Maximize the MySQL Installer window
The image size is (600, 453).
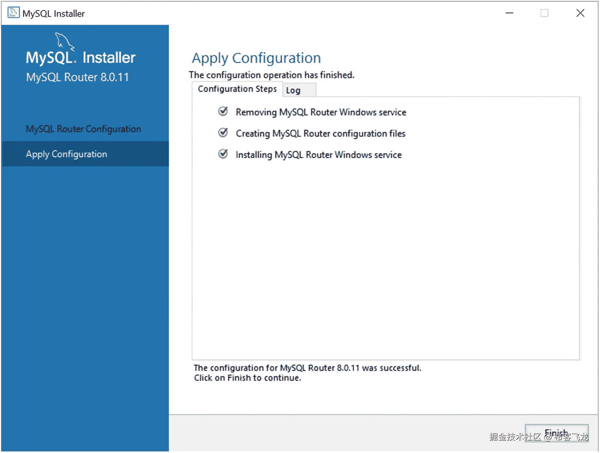[x=544, y=13]
